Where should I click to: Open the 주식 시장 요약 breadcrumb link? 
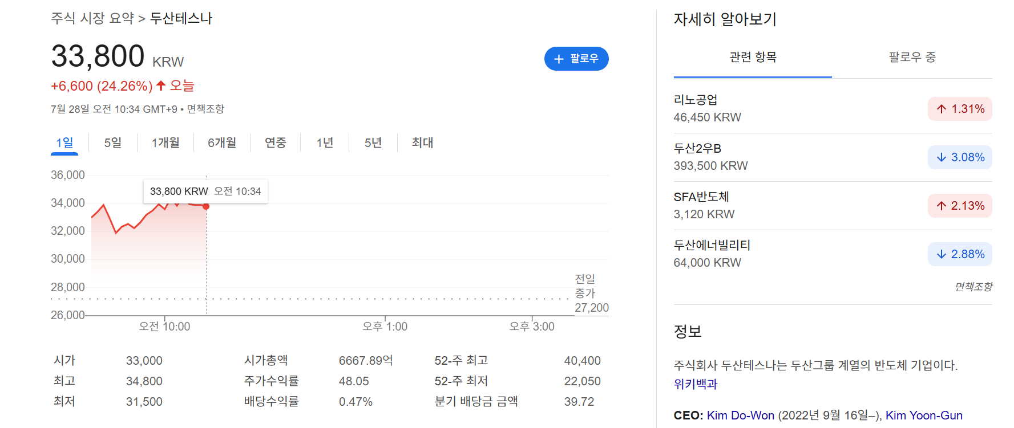[92, 18]
